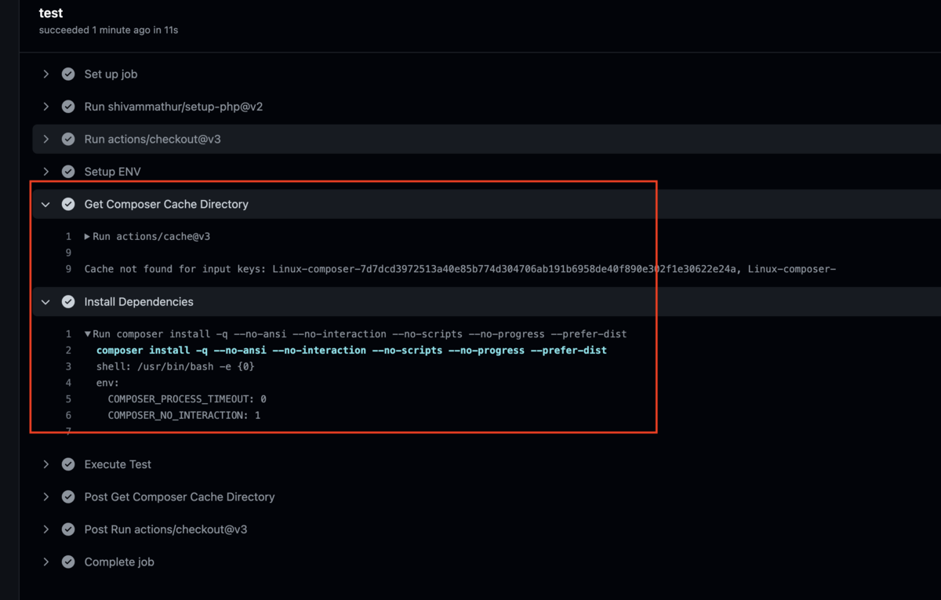Click the Setup ENV step label
941x600 pixels.
pos(112,172)
